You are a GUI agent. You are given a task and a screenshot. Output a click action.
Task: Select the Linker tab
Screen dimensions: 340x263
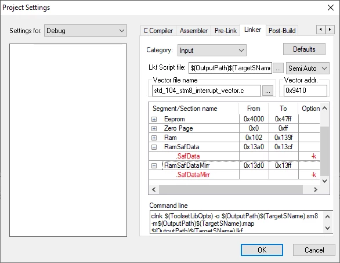tap(252, 30)
